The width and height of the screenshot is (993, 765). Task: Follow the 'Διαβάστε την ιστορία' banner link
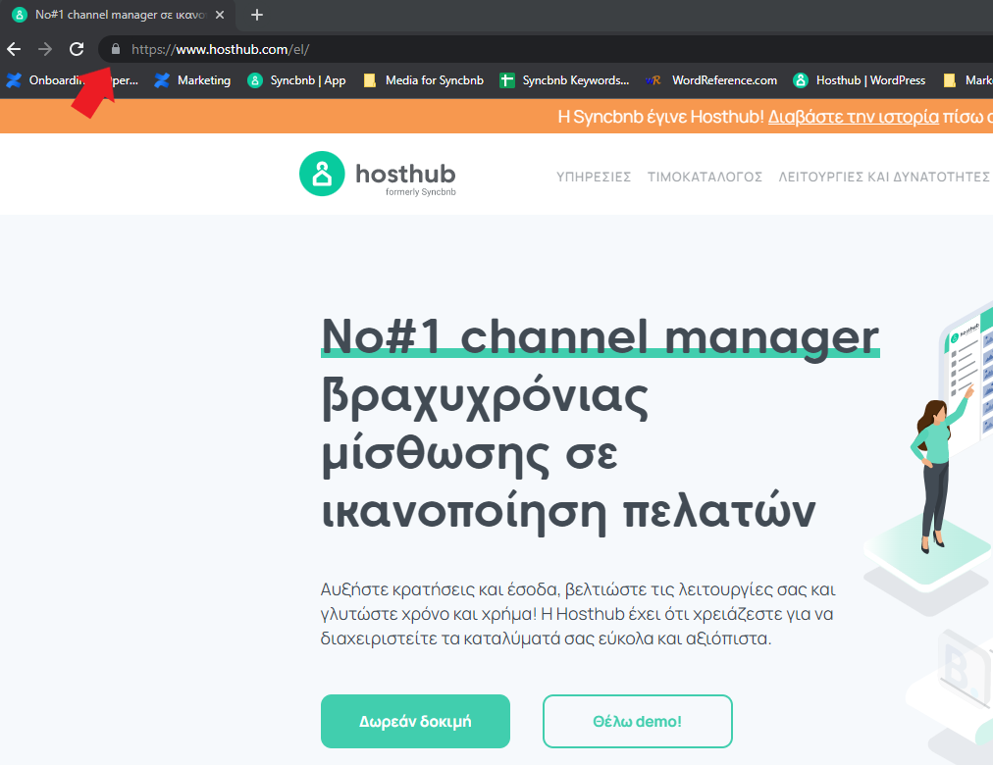tap(853, 117)
